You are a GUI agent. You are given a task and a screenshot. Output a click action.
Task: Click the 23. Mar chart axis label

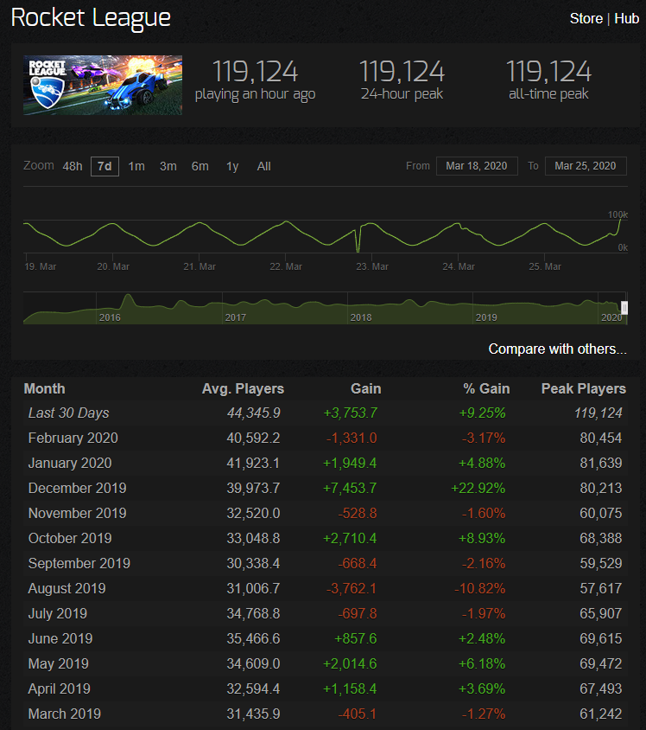[x=372, y=266]
